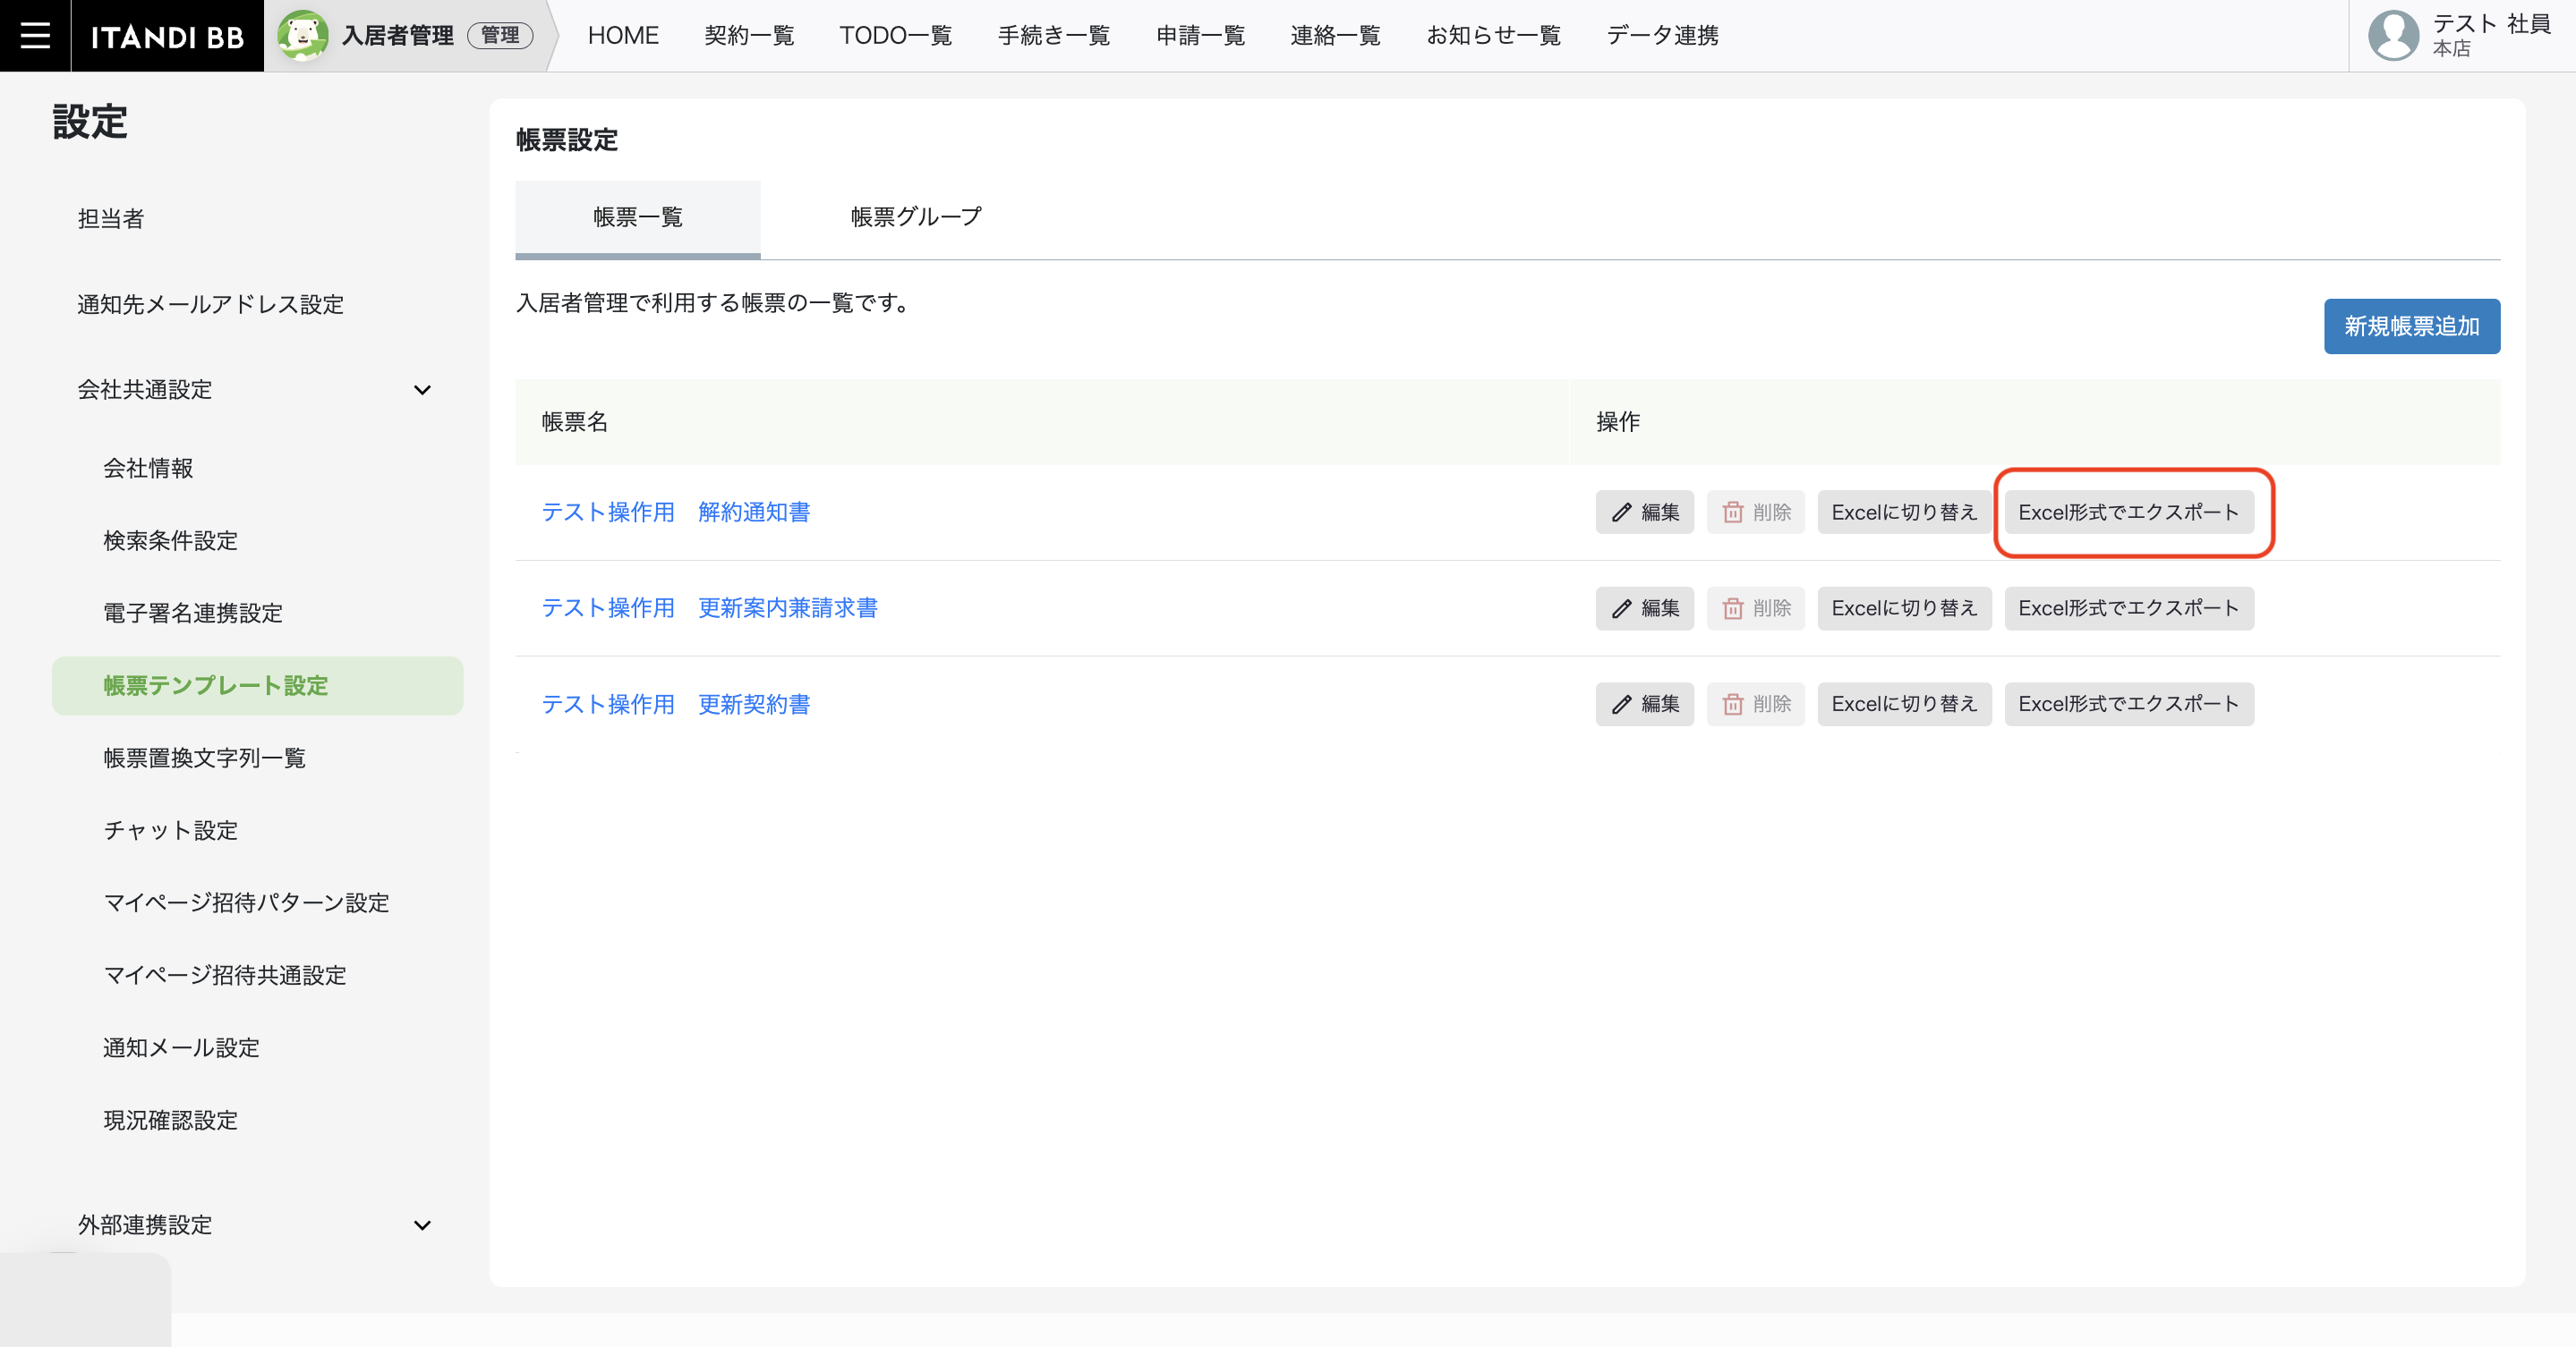Go to HOME in the top navigation
Screen dimensions: 2576x1347
[623, 36]
